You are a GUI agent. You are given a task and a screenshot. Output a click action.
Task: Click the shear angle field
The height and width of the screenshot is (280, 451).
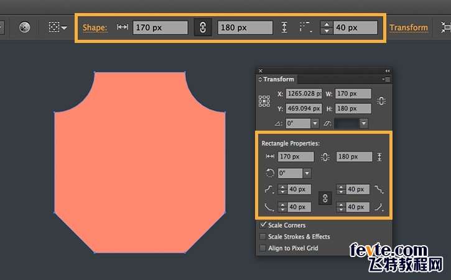(346, 123)
